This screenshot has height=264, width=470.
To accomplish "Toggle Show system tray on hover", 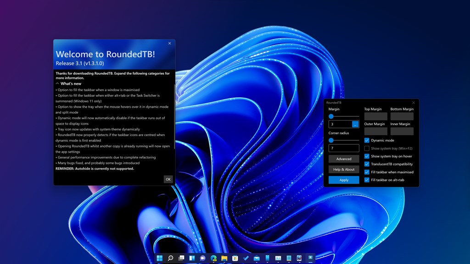I will [x=367, y=156].
